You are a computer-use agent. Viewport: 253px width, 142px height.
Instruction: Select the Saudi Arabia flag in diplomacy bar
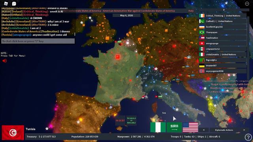[x=174, y=127]
